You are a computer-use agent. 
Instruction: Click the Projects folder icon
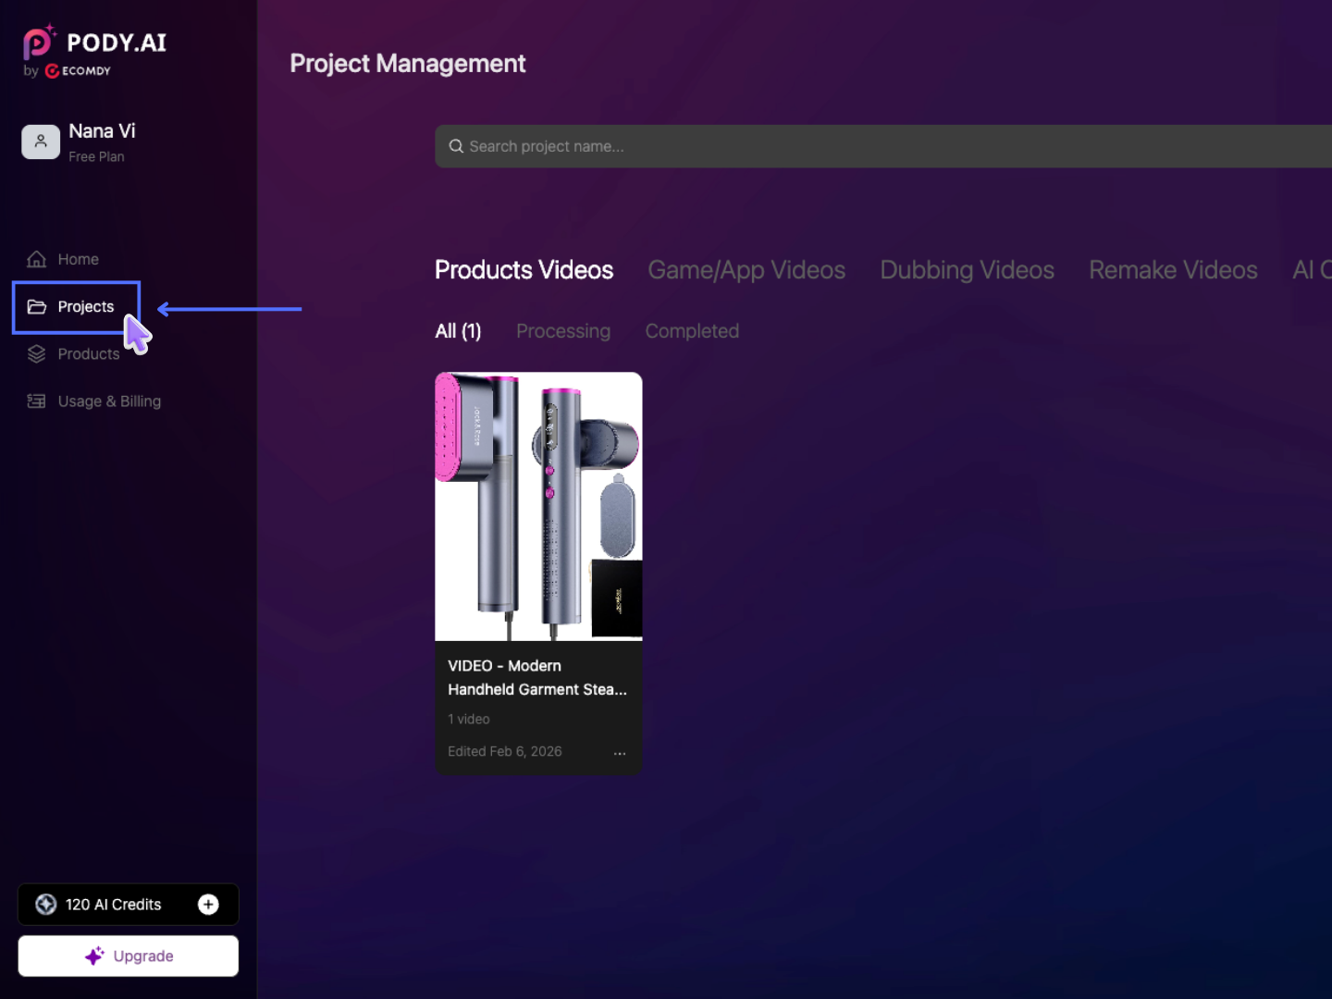tap(36, 306)
